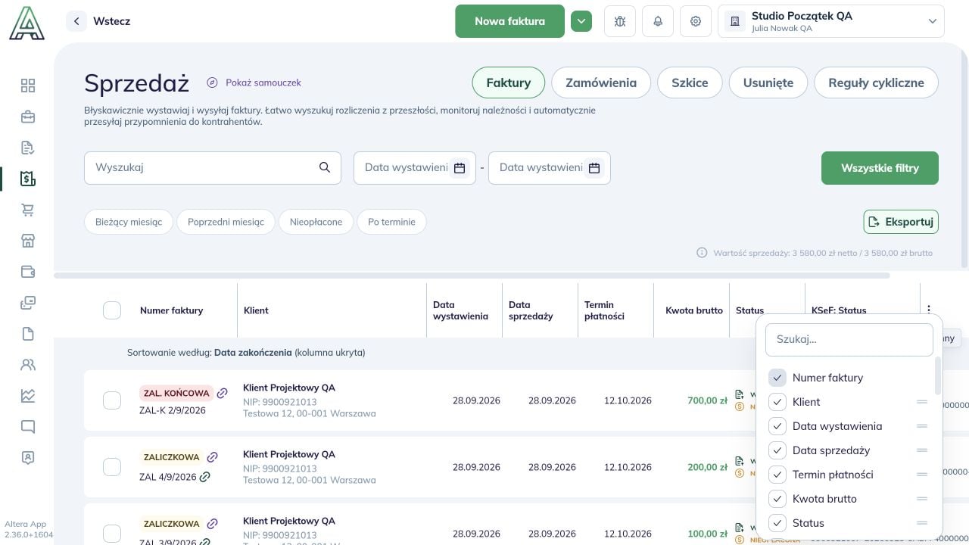The height and width of the screenshot is (545, 969).
Task: Open the wallet icon in sidebar
Action: point(28,272)
